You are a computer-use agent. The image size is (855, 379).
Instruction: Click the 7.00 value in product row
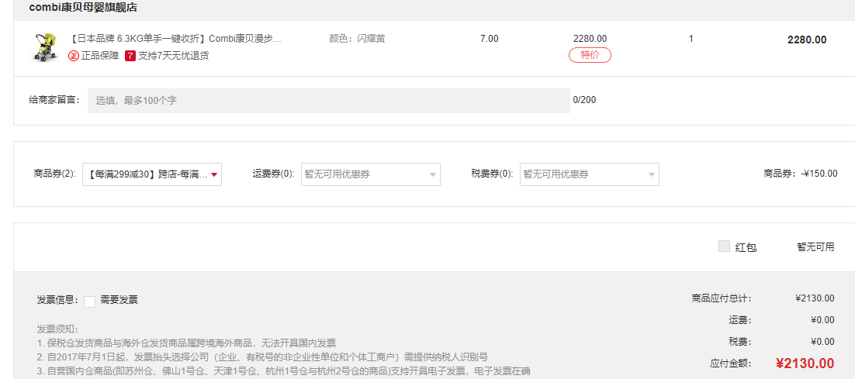point(489,39)
